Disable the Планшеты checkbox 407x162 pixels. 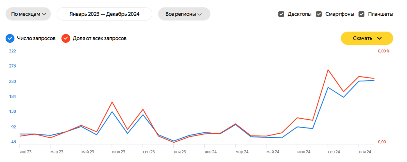362,14
